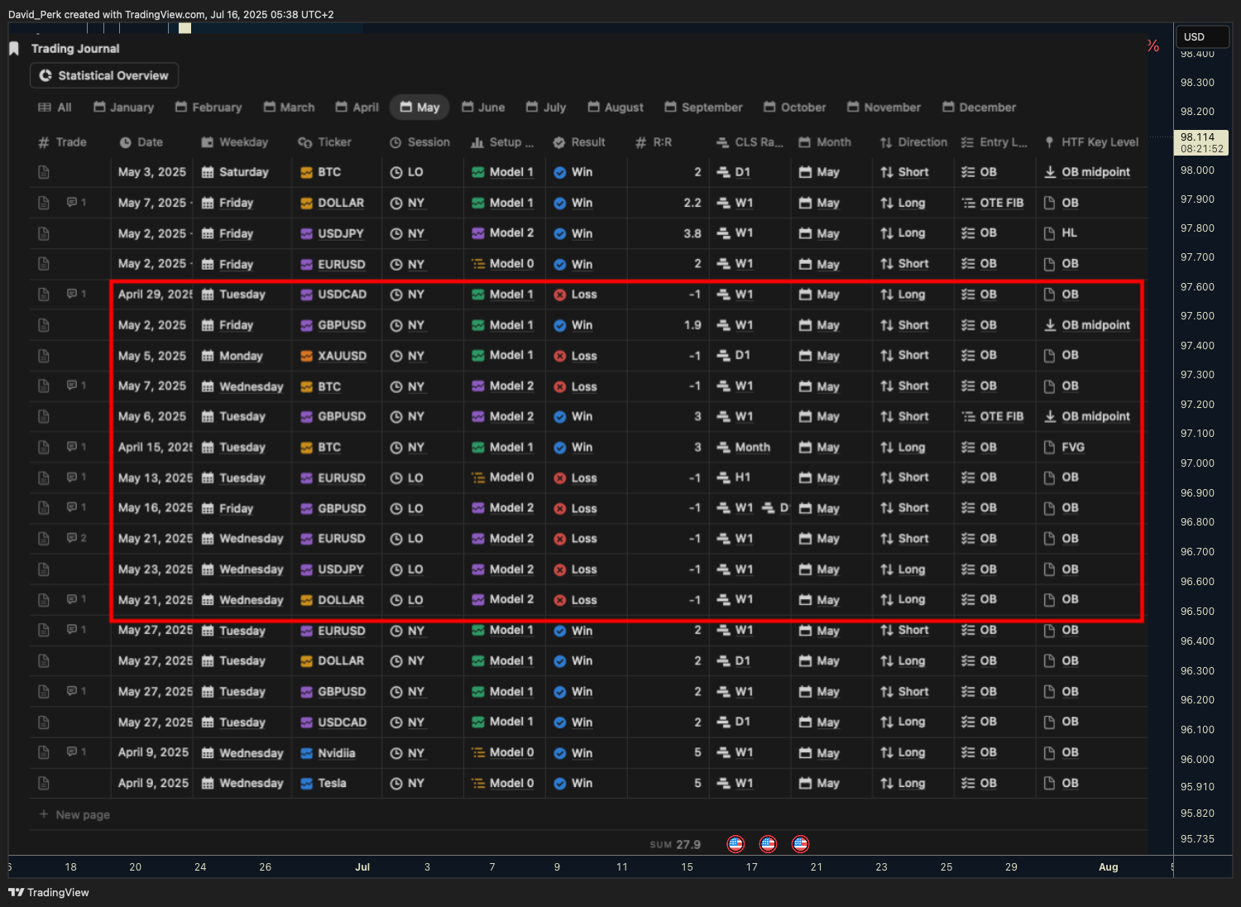Open the Entry L... column header menu
The image size is (1241, 907).
pyautogui.click(x=994, y=142)
